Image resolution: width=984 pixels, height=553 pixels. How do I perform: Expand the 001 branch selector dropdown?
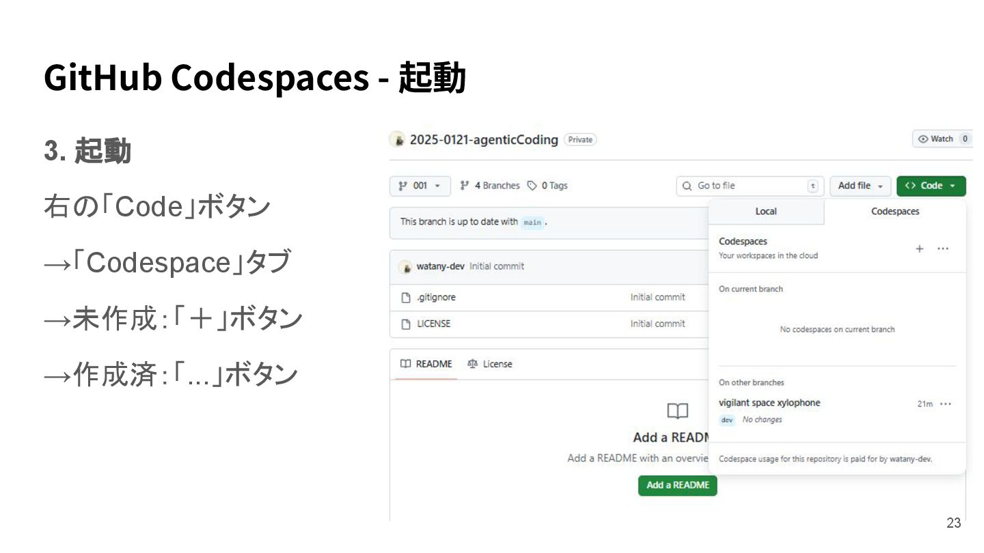click(420, 186)
